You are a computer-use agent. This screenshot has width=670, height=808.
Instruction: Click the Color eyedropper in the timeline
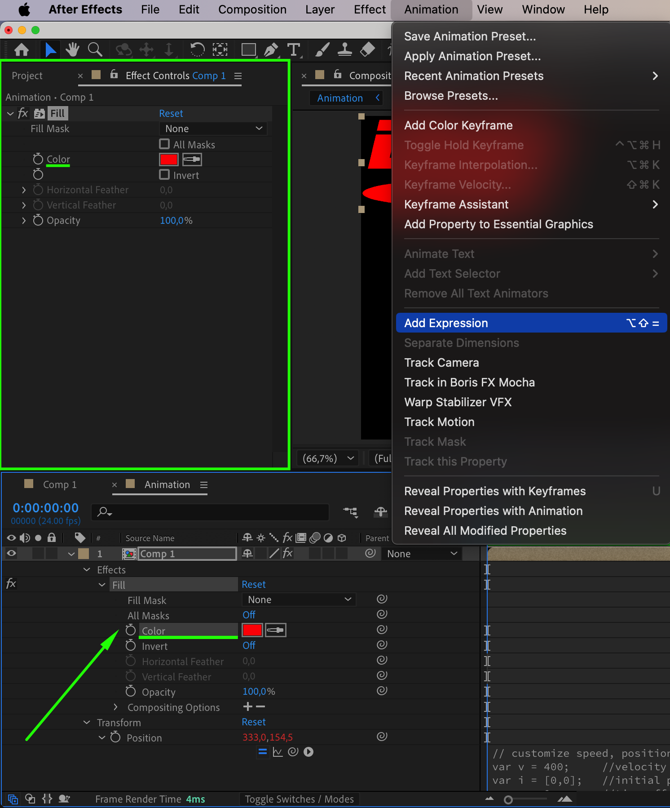(x=275, y=630)
